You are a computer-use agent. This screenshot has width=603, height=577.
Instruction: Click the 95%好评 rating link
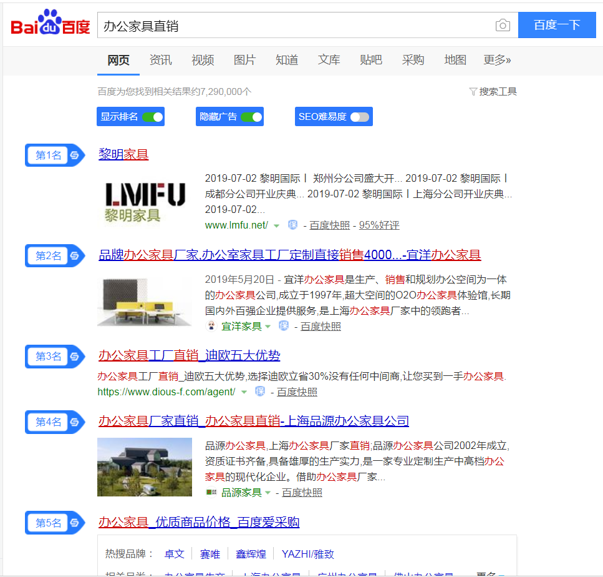(379, 225)
